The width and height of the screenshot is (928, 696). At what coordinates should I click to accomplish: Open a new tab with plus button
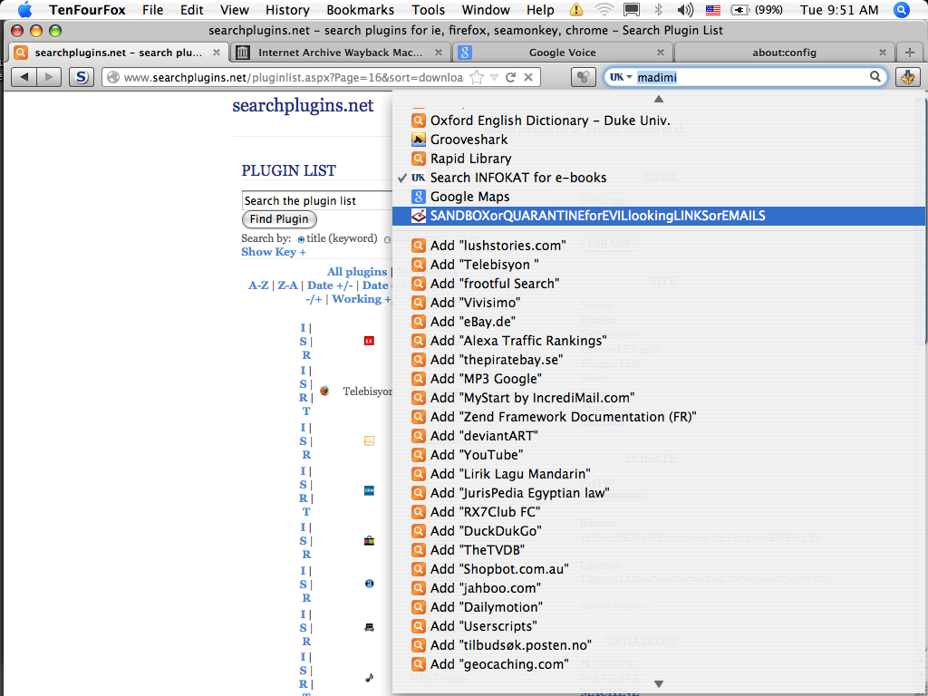pos(910,53)
